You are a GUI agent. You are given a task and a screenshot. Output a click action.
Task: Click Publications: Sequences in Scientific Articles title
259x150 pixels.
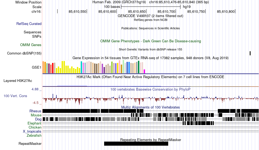(x=150, y=28)
